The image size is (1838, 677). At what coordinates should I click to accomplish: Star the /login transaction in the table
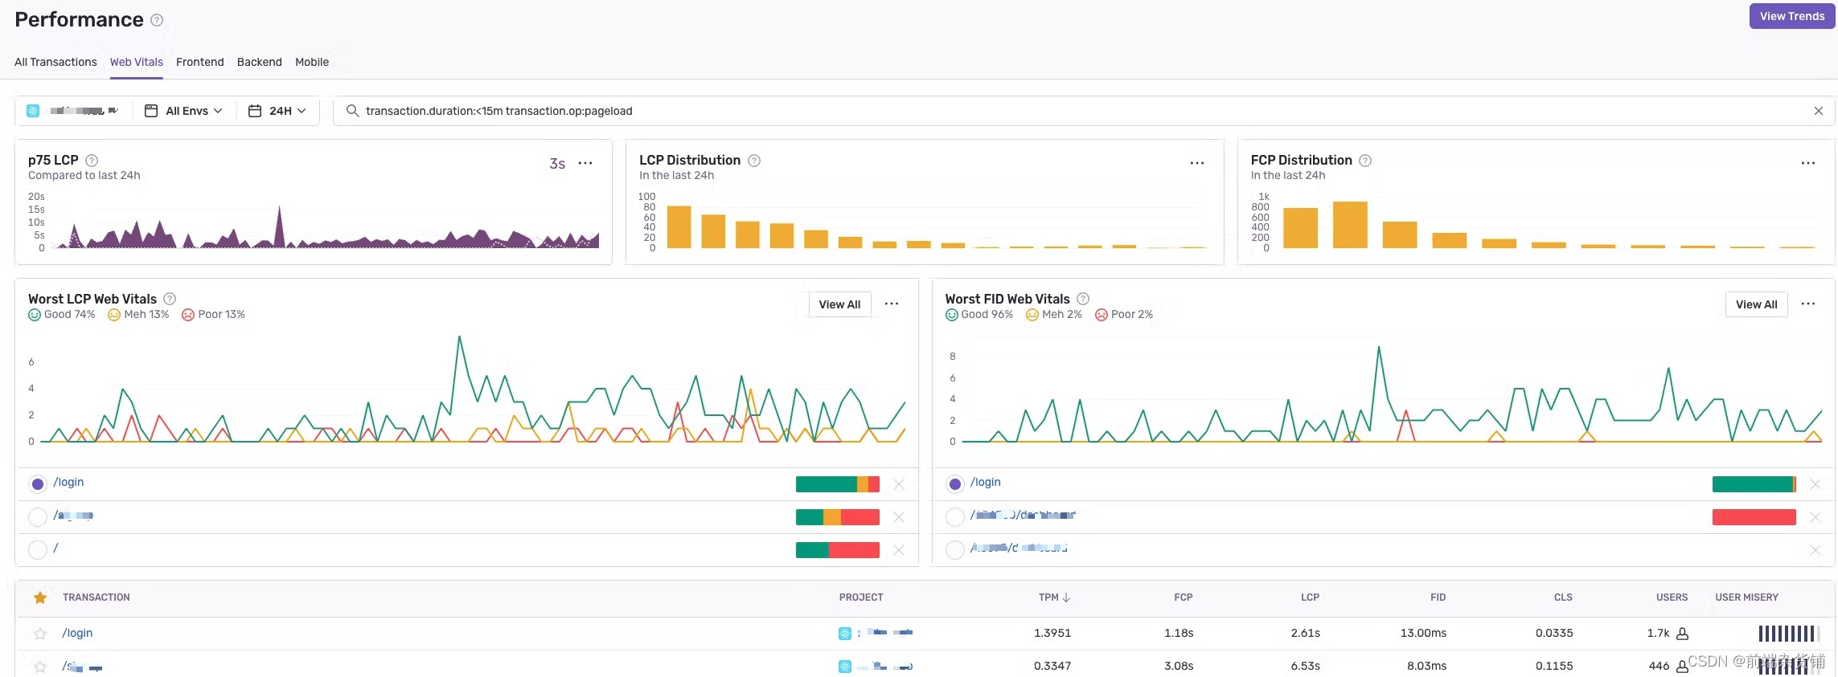coord(40,634)
